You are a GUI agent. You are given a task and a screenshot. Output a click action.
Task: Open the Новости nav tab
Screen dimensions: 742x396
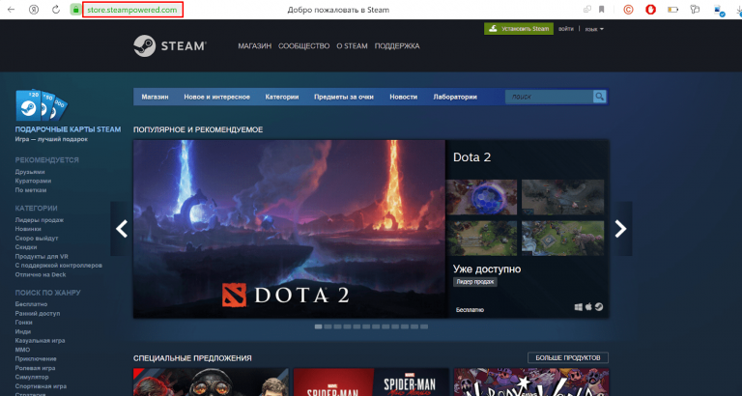[403, 97]
